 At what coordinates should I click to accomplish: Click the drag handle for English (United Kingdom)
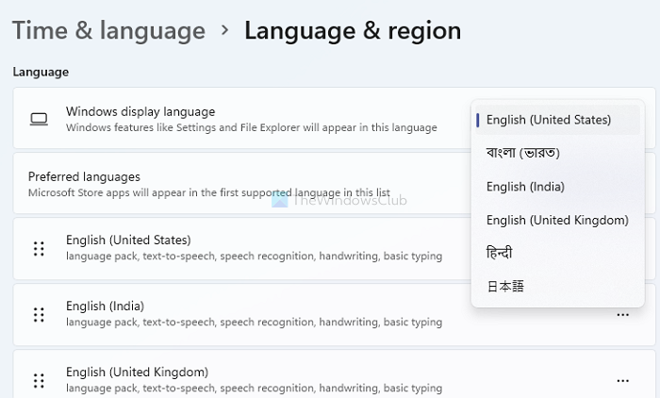click(x=39, y=381)
